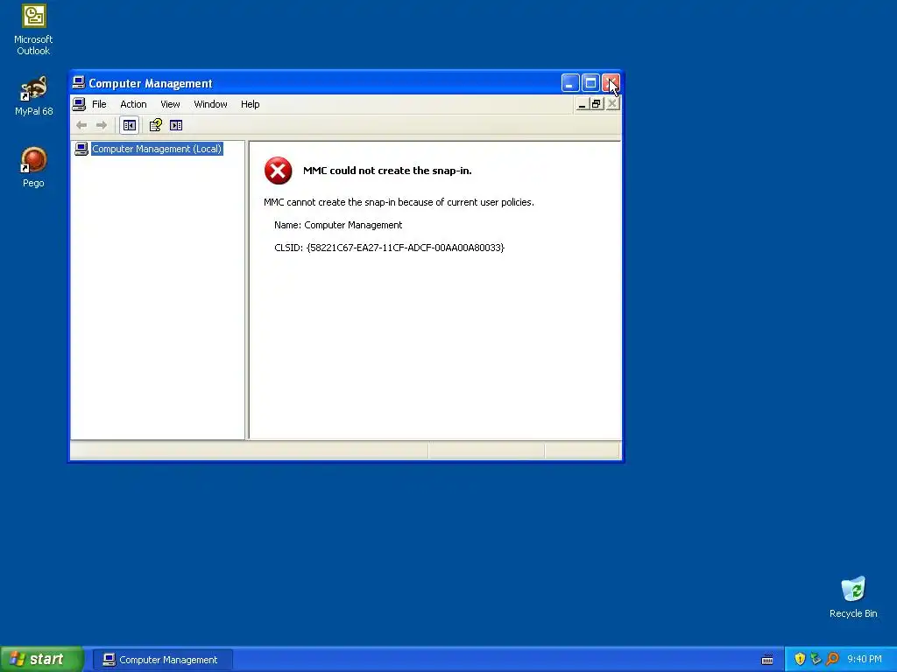Maximize the Computer Management window

click(x=590, y=83)
